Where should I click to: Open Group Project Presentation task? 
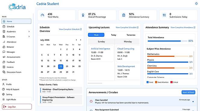coord(61,100)
